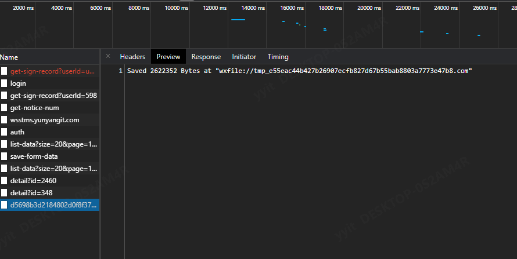Click the timeline marker near 26000 ms
Screen dimensions: 517x259
pos(479,35)
